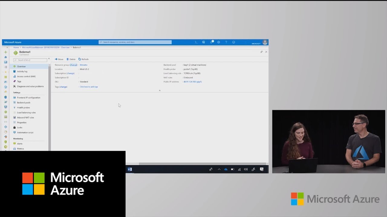This screenshot has width=387, height=217.
Task: Click 'TCP80rule (Tcp/80)' value
Action: (192, 73)
